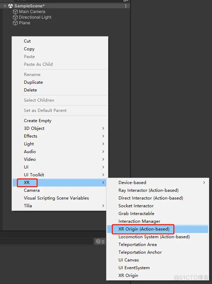
Task: Click the Select Children entry
Action: click(60, 100)
